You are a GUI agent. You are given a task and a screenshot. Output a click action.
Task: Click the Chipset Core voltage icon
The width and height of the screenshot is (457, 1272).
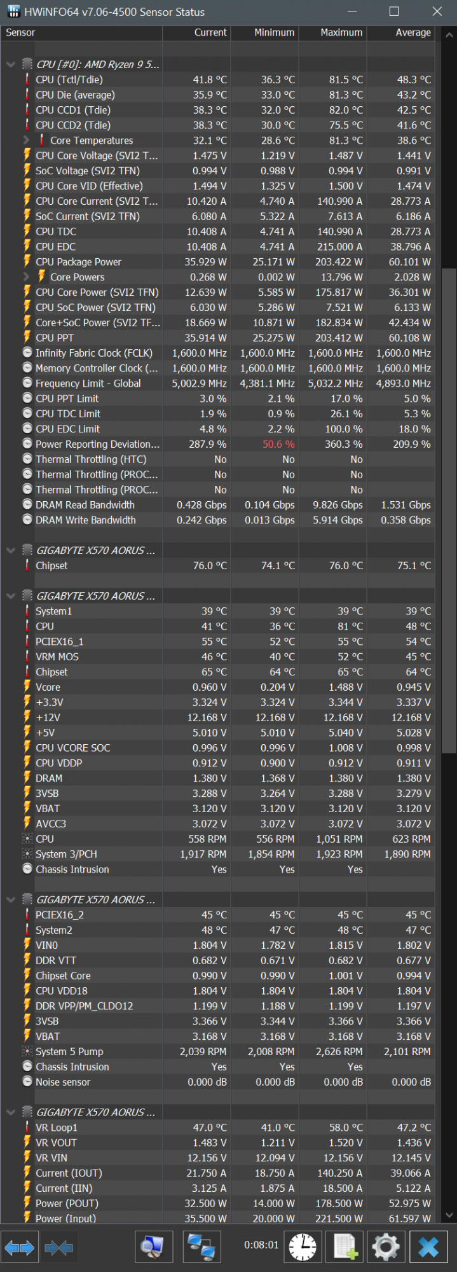(x=27, y=976)
